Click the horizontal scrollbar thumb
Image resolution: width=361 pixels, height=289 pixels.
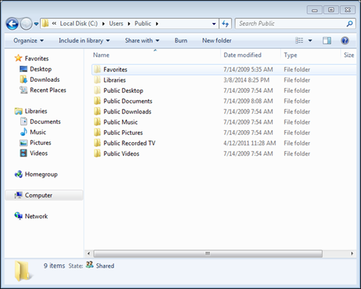tap(208, 253)
